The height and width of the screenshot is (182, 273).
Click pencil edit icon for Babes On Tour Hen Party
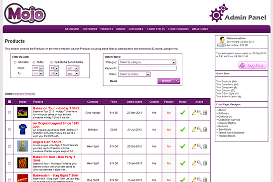[194, 163]
